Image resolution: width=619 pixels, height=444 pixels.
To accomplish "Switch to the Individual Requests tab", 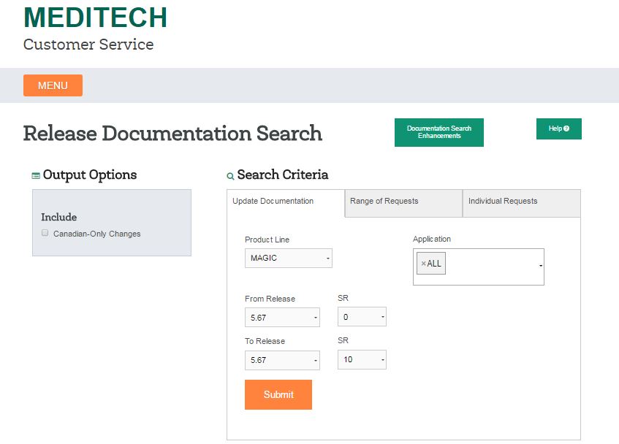I will click(521, 202).
